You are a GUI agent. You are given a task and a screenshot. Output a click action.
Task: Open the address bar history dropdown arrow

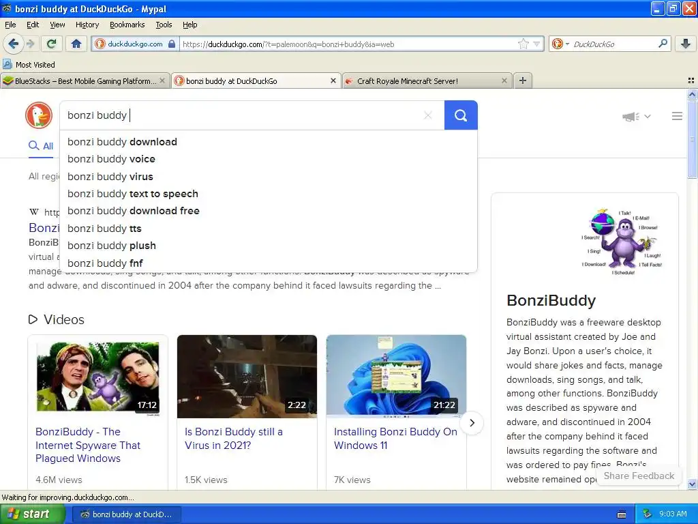(x=536, y=44)
